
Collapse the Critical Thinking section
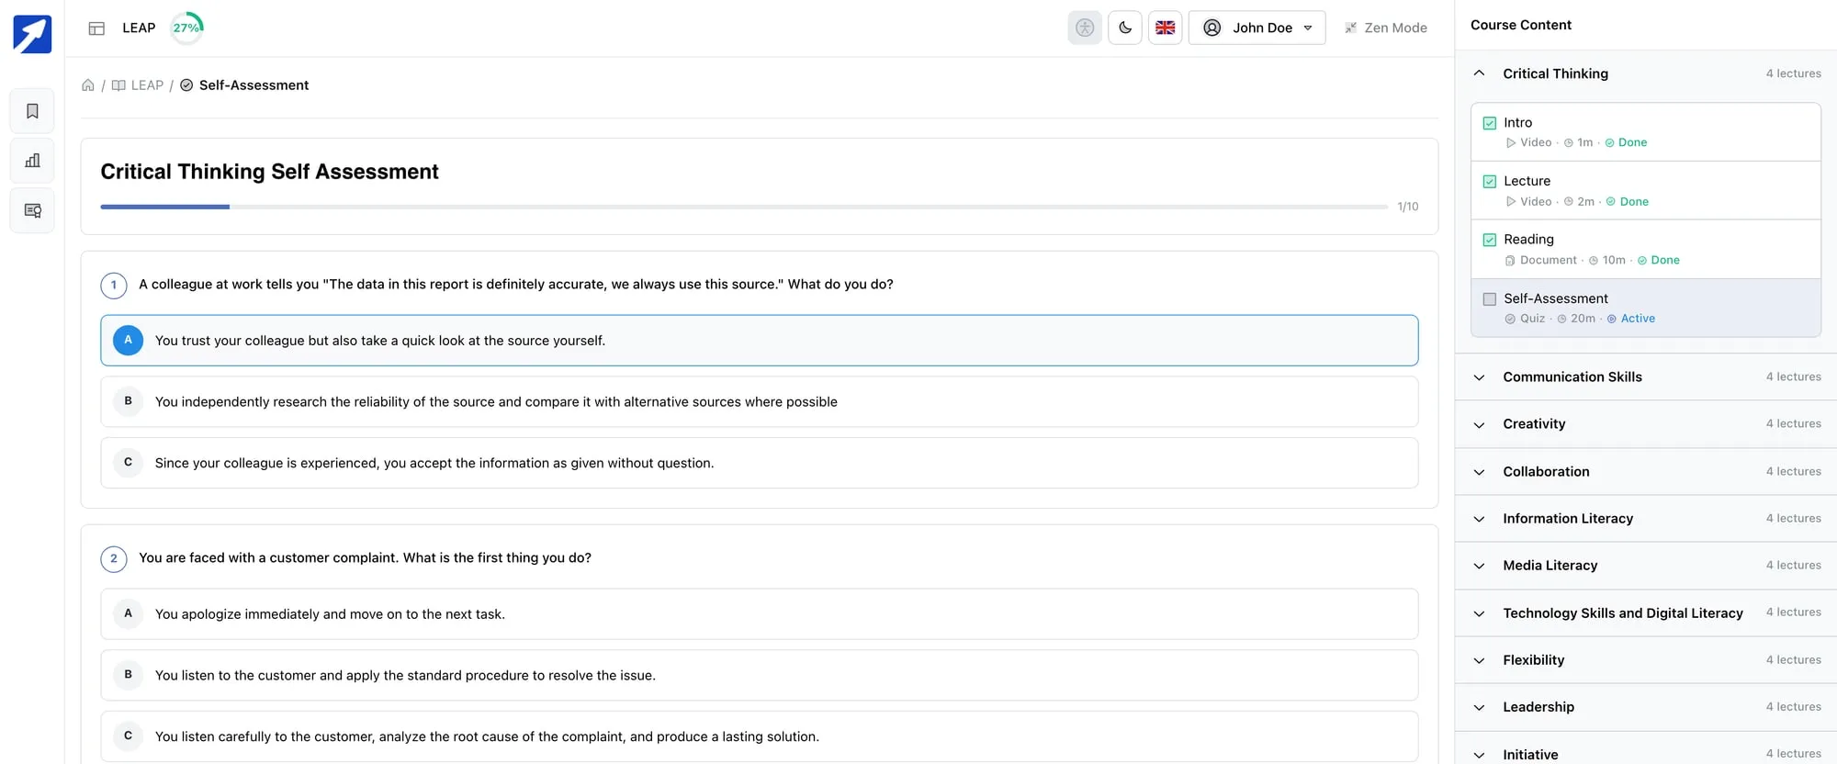[x=1646, y=73]
